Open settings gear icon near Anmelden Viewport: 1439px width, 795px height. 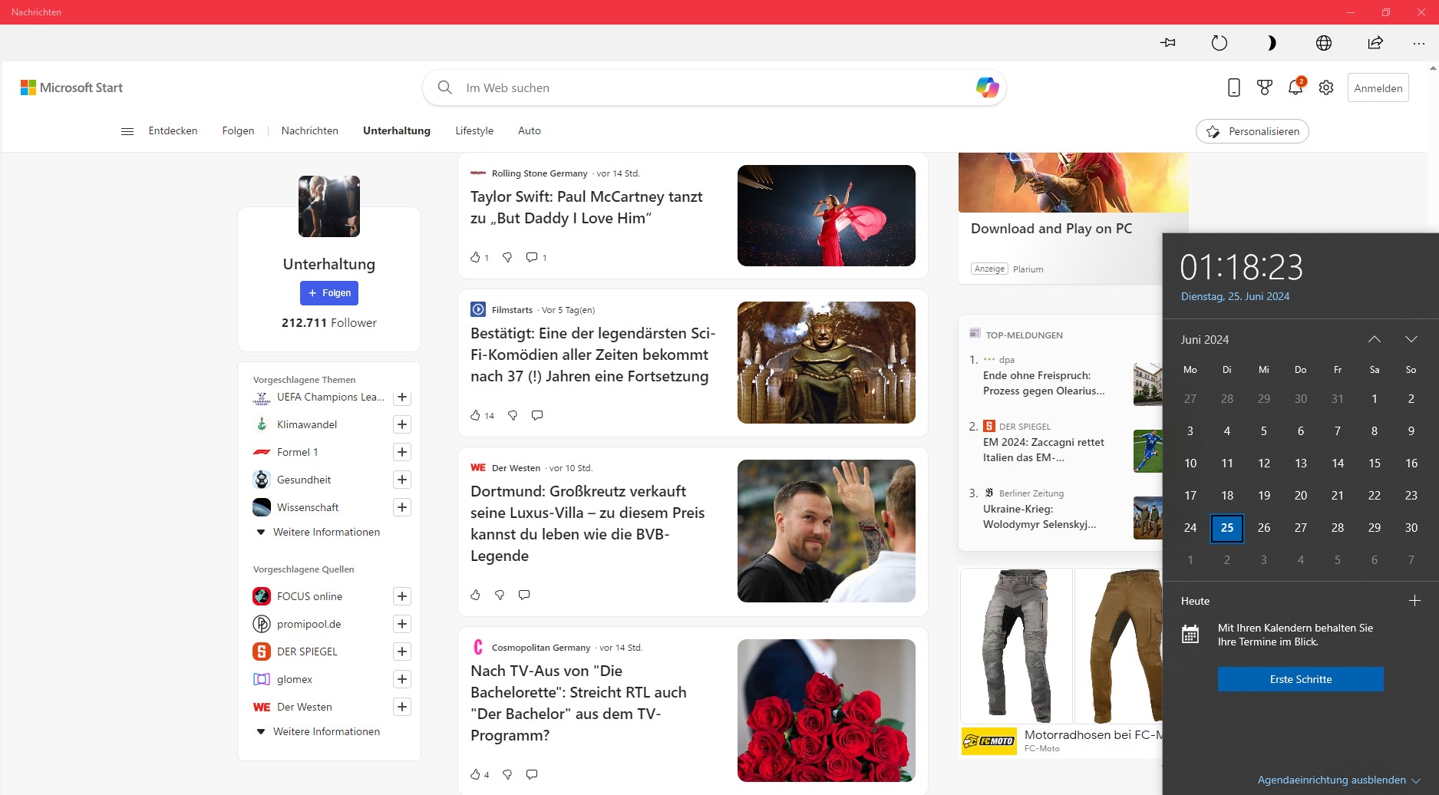pos(1326,87)
